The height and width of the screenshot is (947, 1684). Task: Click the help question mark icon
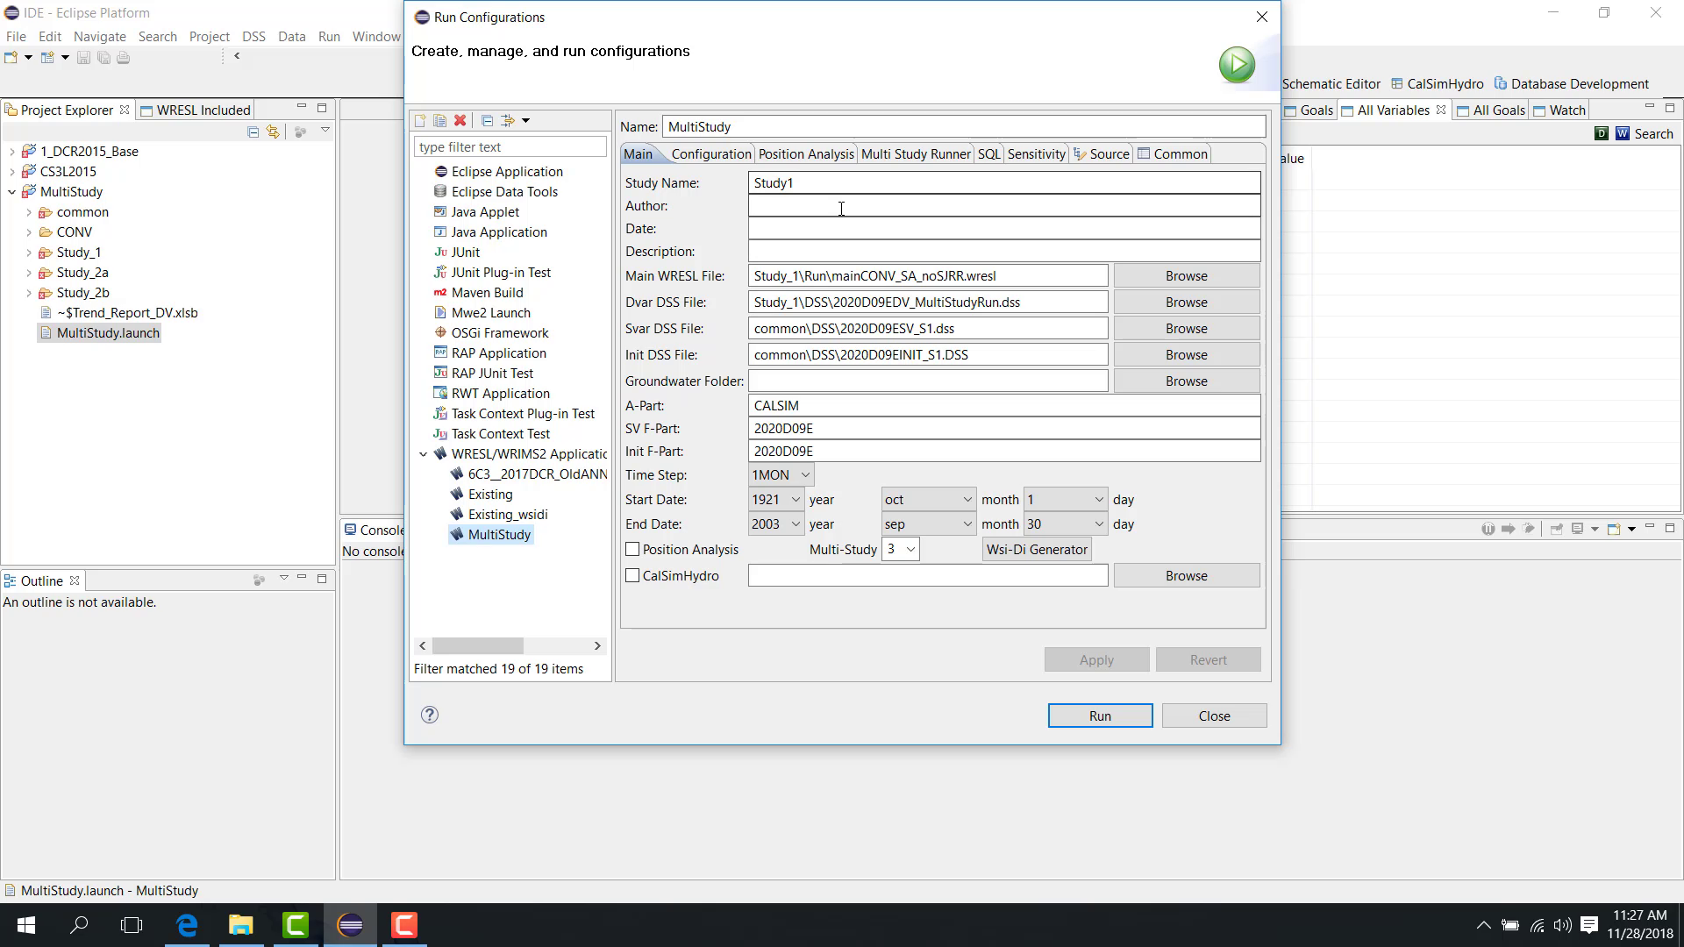coord(430,715)
